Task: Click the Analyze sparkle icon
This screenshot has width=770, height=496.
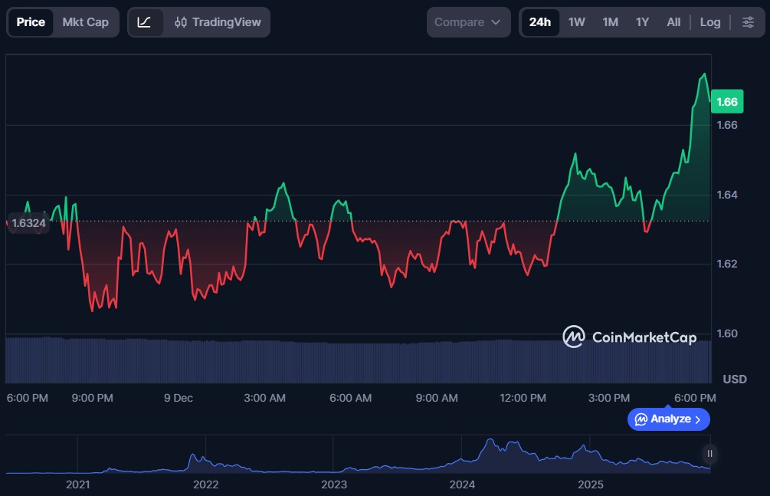Action: click(x=641, y=419)
